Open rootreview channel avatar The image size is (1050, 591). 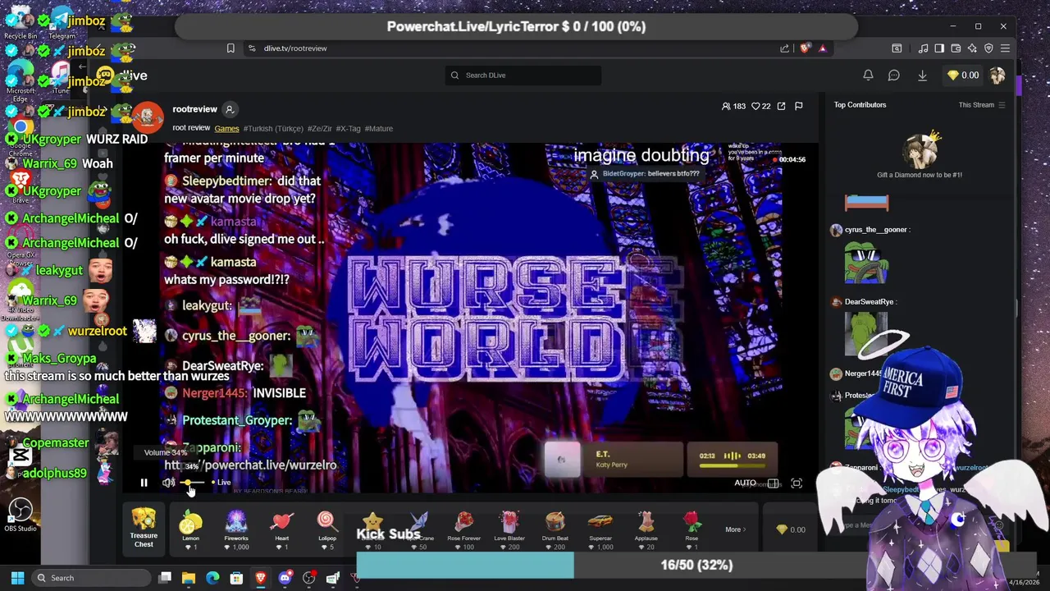coord(148,118)
